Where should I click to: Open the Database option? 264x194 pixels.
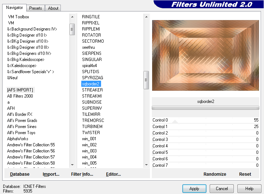(20, 174)
